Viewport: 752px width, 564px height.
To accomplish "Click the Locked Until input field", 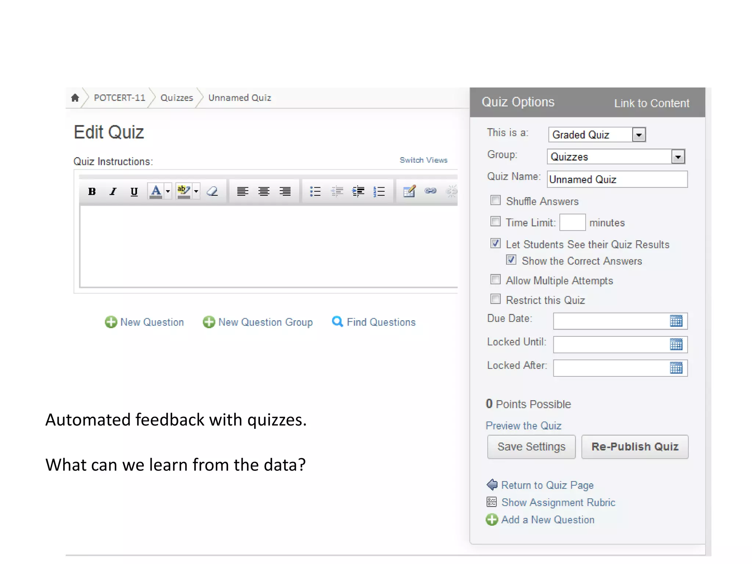I will coord(621,345).
